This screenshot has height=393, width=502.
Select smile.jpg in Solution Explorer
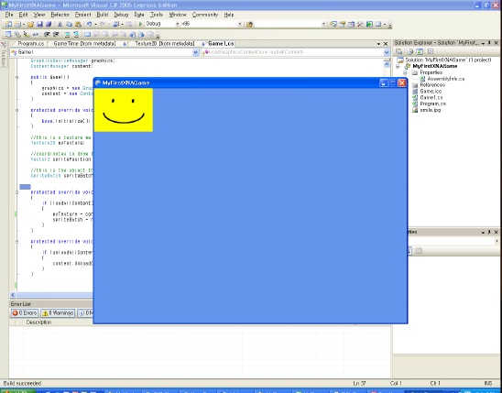coord(430,110)
